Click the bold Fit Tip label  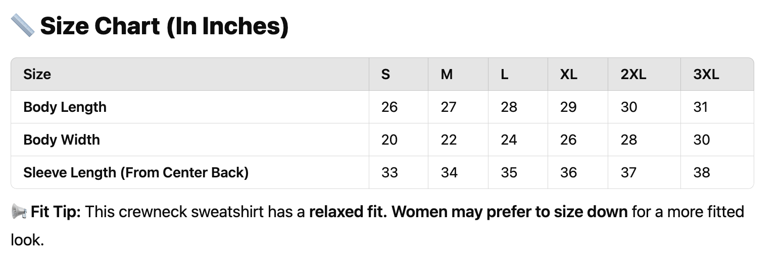tap(56, 212)
